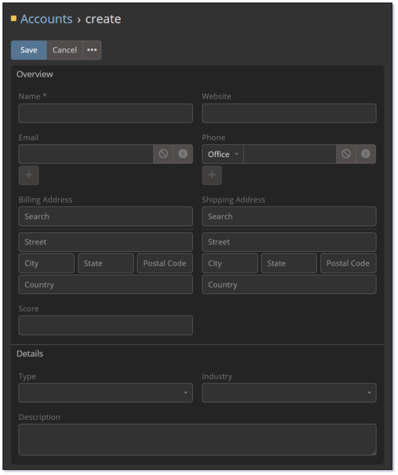Click into the Email address field

(86, 154)
